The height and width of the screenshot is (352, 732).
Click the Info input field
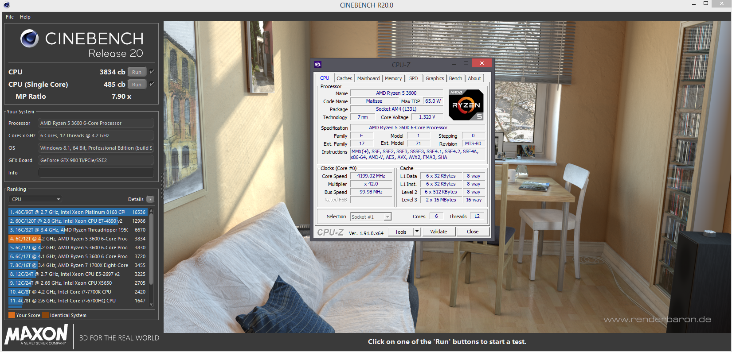[96, 173]
